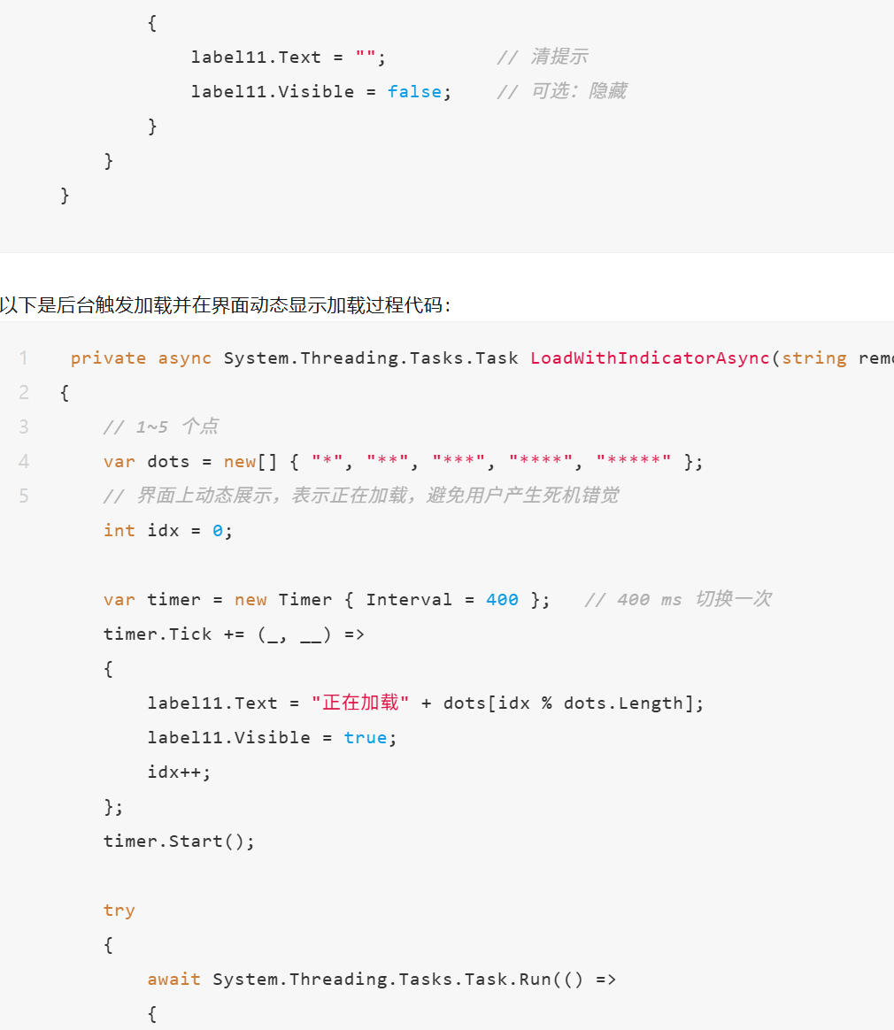Click line number 1 in the code gutter
The width and height of the screenshot is (894, 1030).
pyautogui.click(x=24, y=358)
